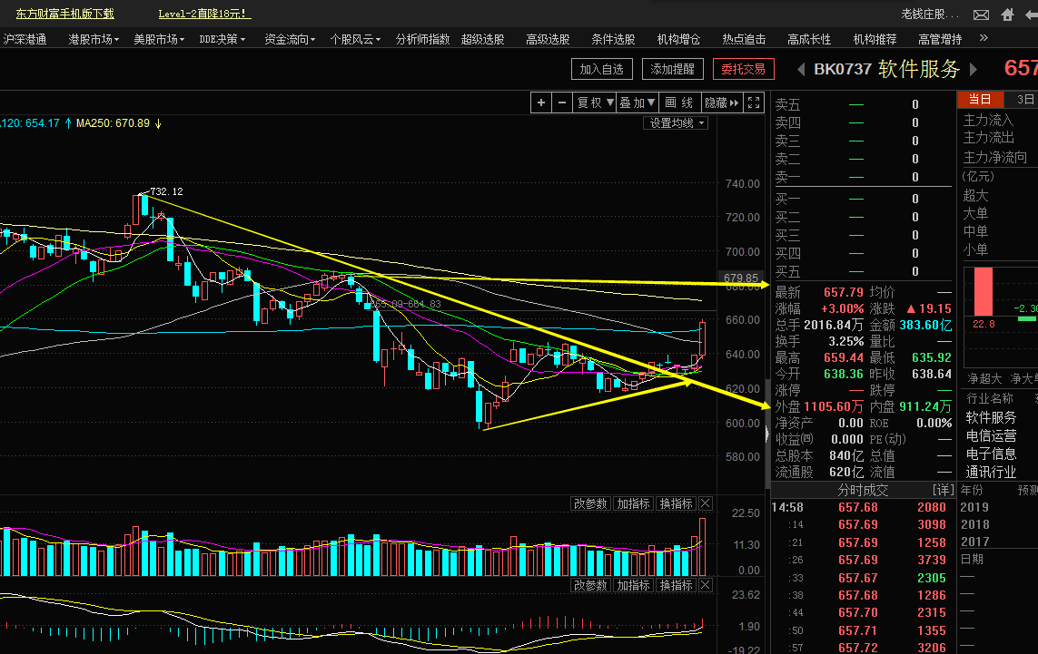Open 热点追击 menu item
This screenshot has height=654, width=1038.
pos(744,40)
